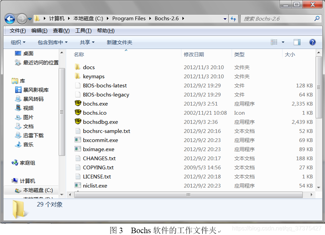The height and width of the screenshot is (235, 325).
Task: Click the change view icon
Action: (274, 42)
